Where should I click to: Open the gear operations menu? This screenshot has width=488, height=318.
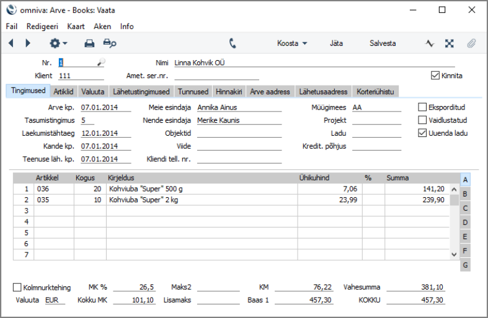(58, 43)
